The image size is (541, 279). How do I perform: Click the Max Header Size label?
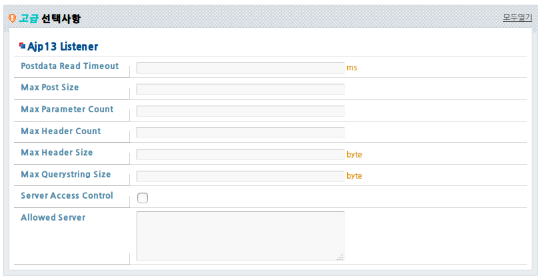[x=57, y=152]
